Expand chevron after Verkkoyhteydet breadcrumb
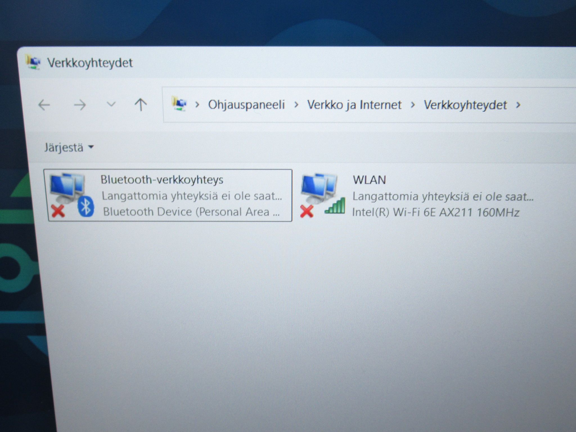This screenshot has width=576, height=432. coord(518,105)
